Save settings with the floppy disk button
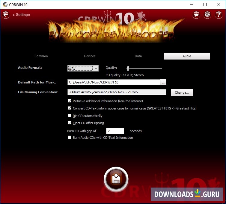The height and width of the screenshot is (204, 226). coord(116,179)
